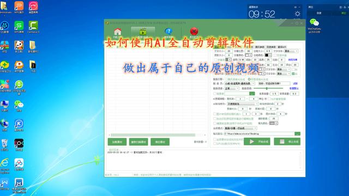Open the transition effect dropdown

click(242, 104)
